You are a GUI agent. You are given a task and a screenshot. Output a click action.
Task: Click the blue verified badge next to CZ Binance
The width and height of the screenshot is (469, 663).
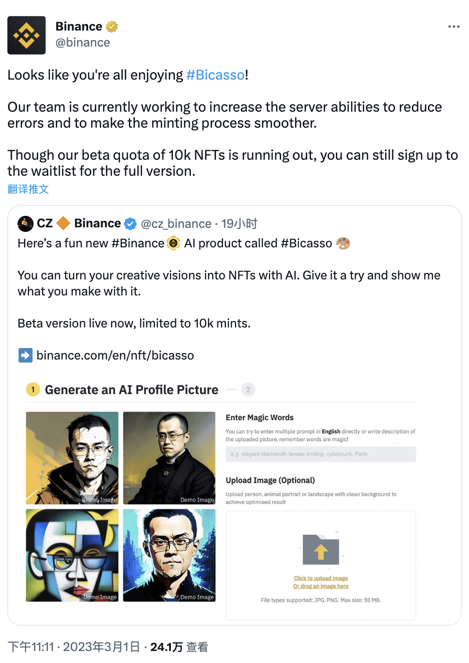coord(130,224)
